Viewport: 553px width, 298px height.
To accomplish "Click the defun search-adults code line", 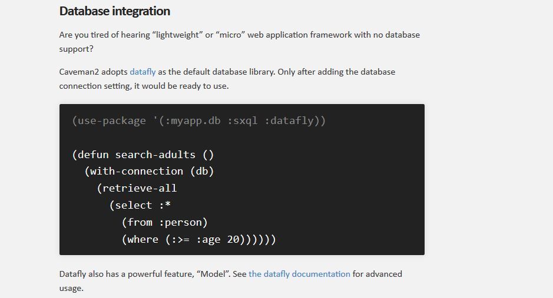I will click(x=143, y=155).
